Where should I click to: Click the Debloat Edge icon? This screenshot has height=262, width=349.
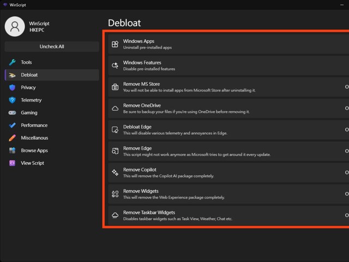(115, 130)
